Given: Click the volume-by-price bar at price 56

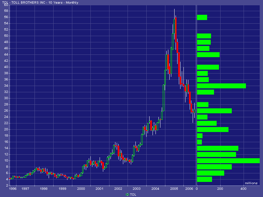Looking at the screenshot, I should (x=202, y=17).
